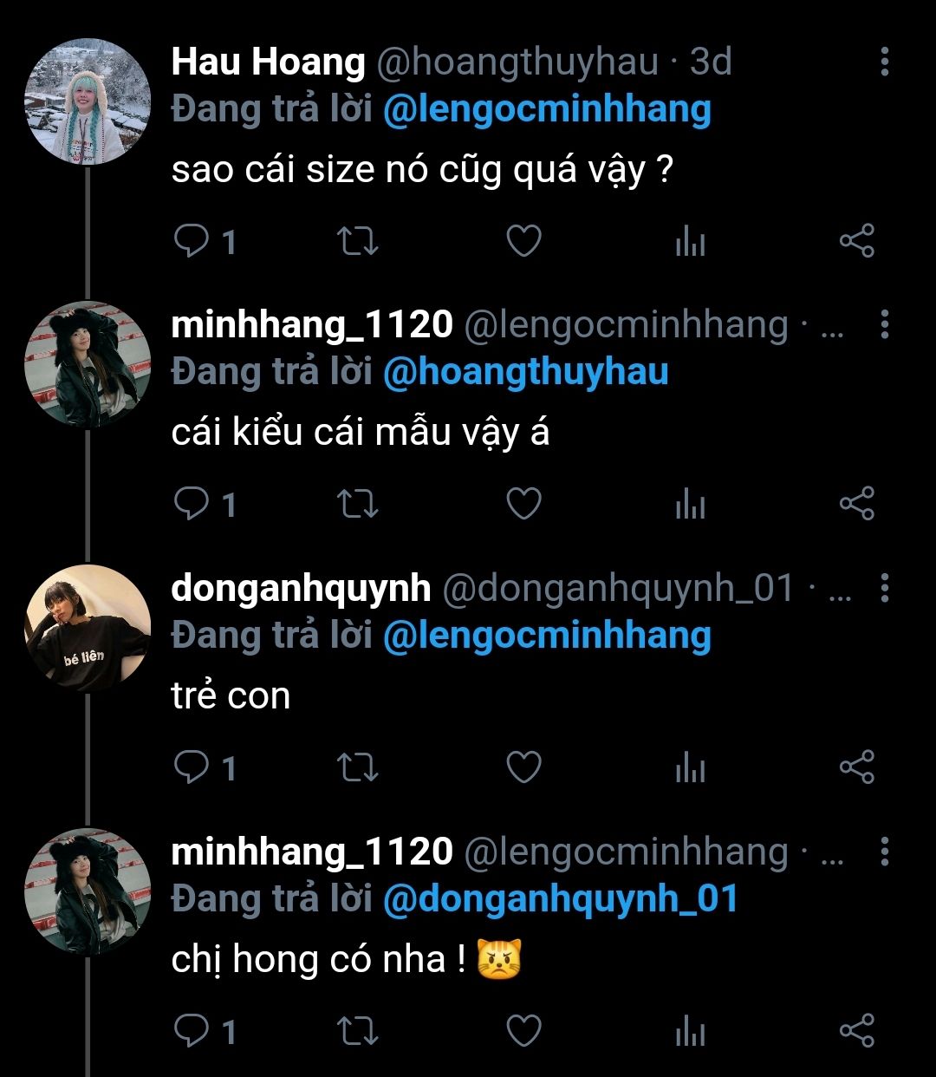Open more options on donganhquynh's tweet
Image resolution: width=936 pixels, height=1077 pixels.
[x=884, y=588]
